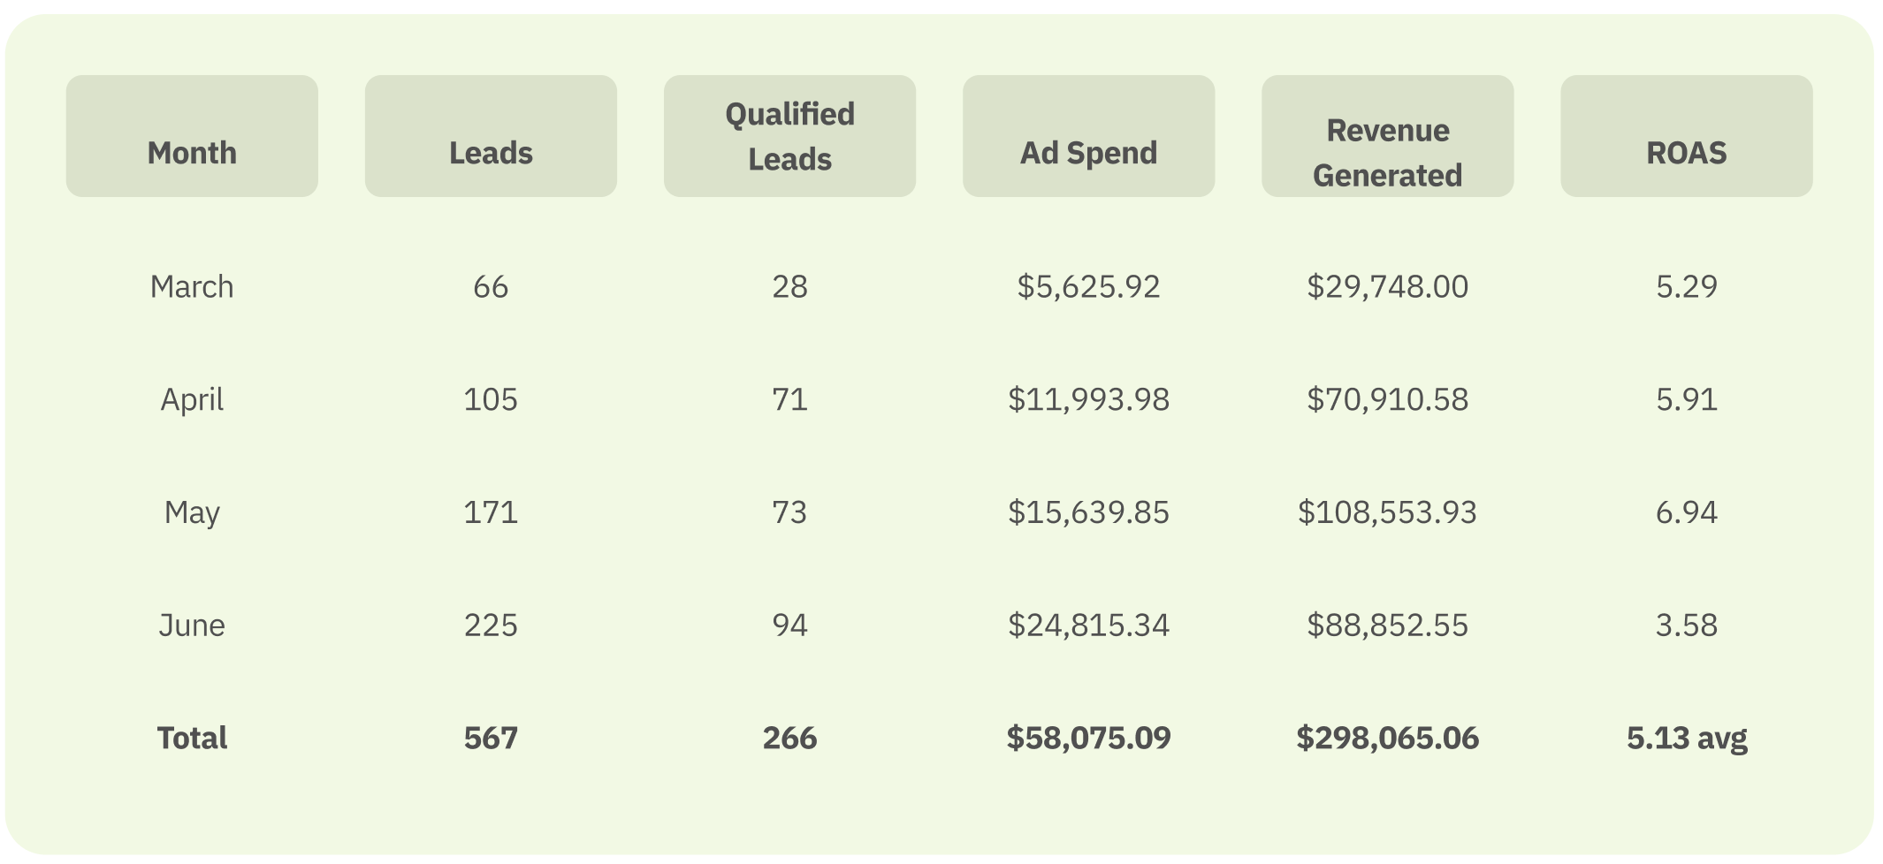Click April revenue $70,910.58

pyautogui.click(x=1387, y=400)
